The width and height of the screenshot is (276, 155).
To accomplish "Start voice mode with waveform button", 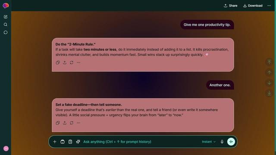I will (231, 142).
